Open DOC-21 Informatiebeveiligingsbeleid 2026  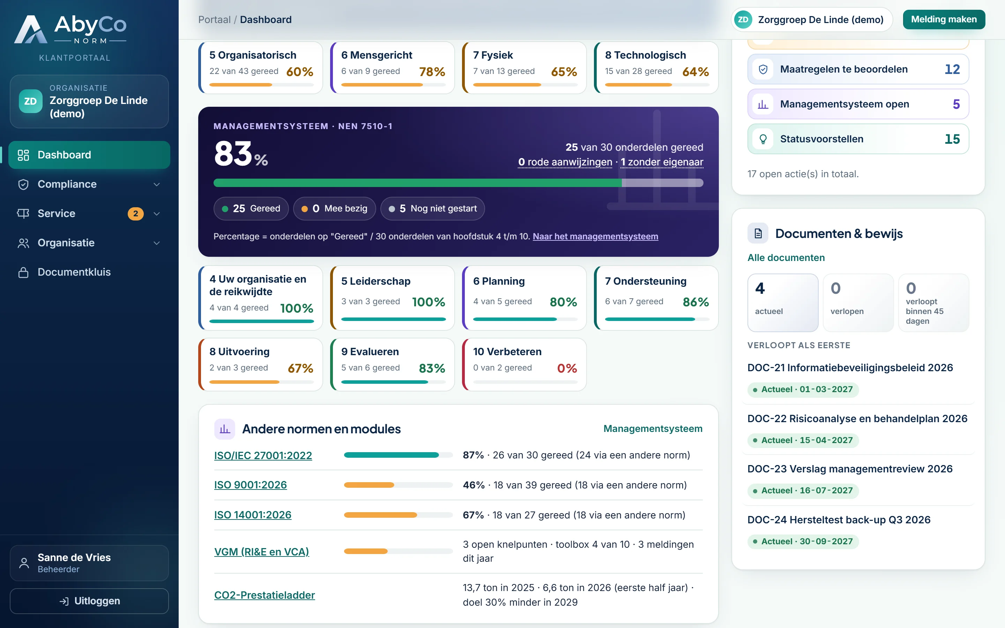tap(850, 368)
